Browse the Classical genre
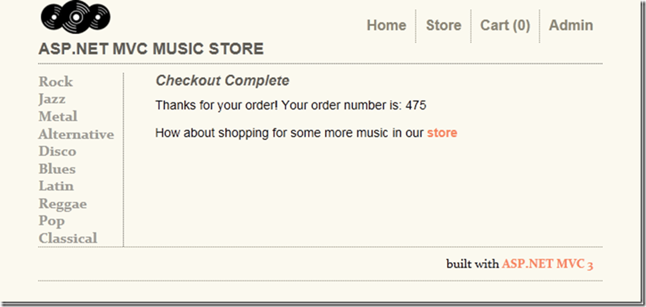 (x=68, y=238)
